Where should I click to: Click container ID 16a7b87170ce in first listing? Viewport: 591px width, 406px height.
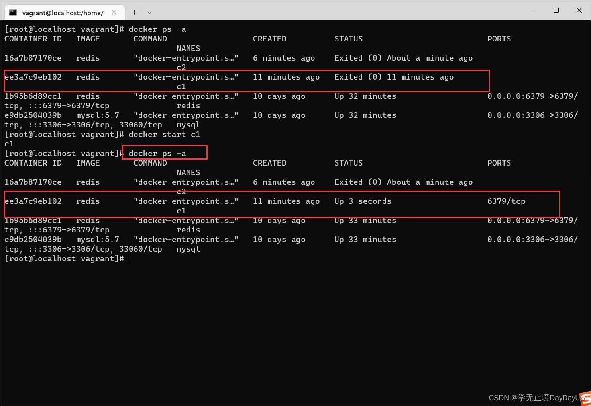pos(33,58)
